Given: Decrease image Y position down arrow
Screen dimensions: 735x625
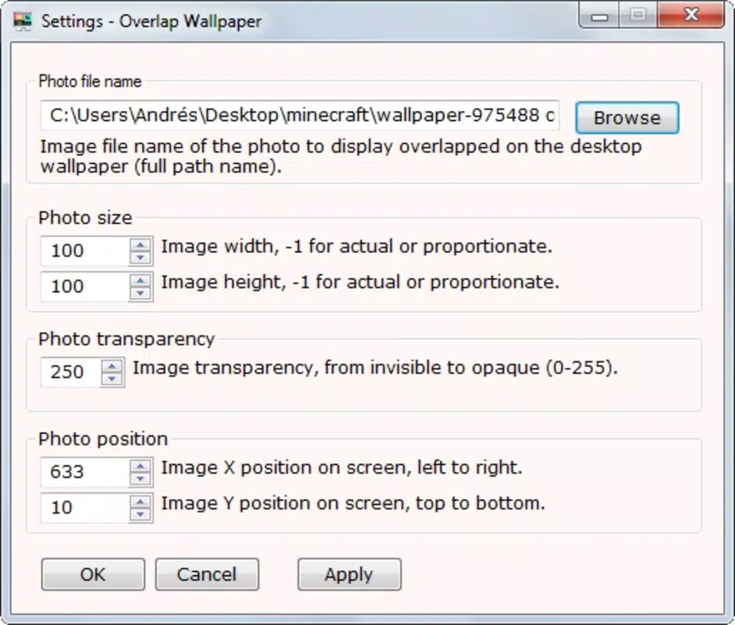Looking at the screenshot, I should [140, 514].
